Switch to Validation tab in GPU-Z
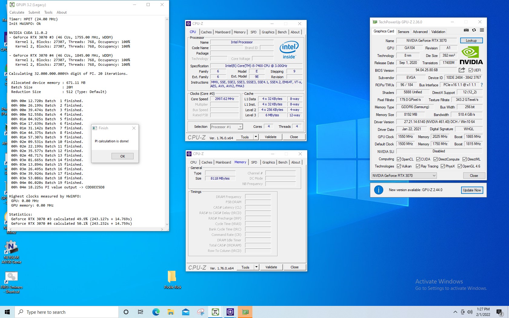 438,32
